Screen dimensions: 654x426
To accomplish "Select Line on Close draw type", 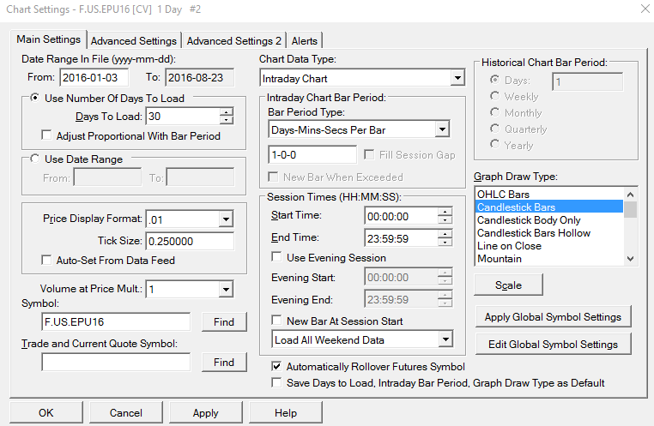I will tap(549, 246).
